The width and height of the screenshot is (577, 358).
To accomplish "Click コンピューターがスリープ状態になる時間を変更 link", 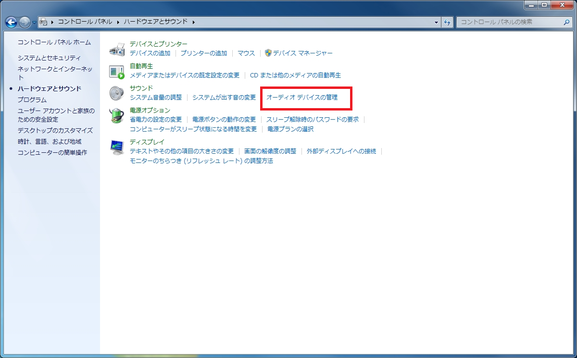I will pyautogui.click(x=193, y=129).
